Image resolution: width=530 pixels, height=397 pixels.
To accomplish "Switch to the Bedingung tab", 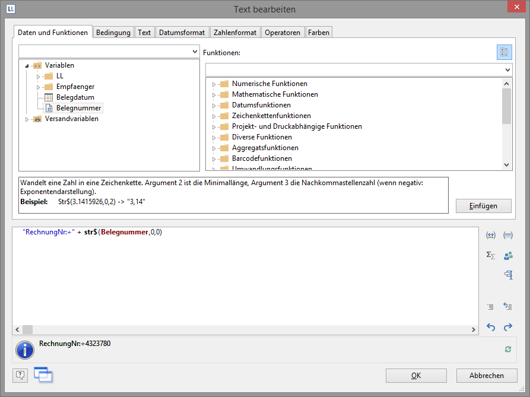I will pos(113,33).
